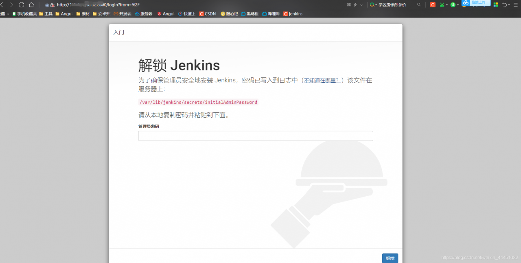Reload the page with the refresh icon
This screenshot has width=521, height=263.
21,4
